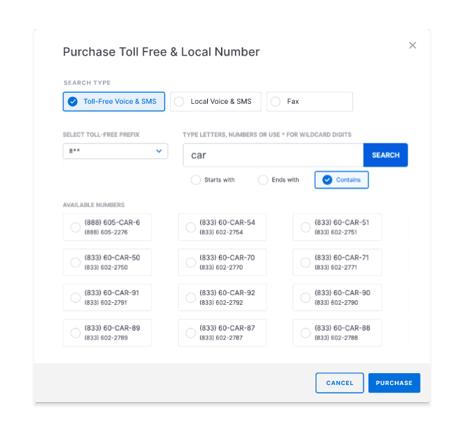
Task: Open the toll-free prefix dropdown
Action: click(115, 151)
